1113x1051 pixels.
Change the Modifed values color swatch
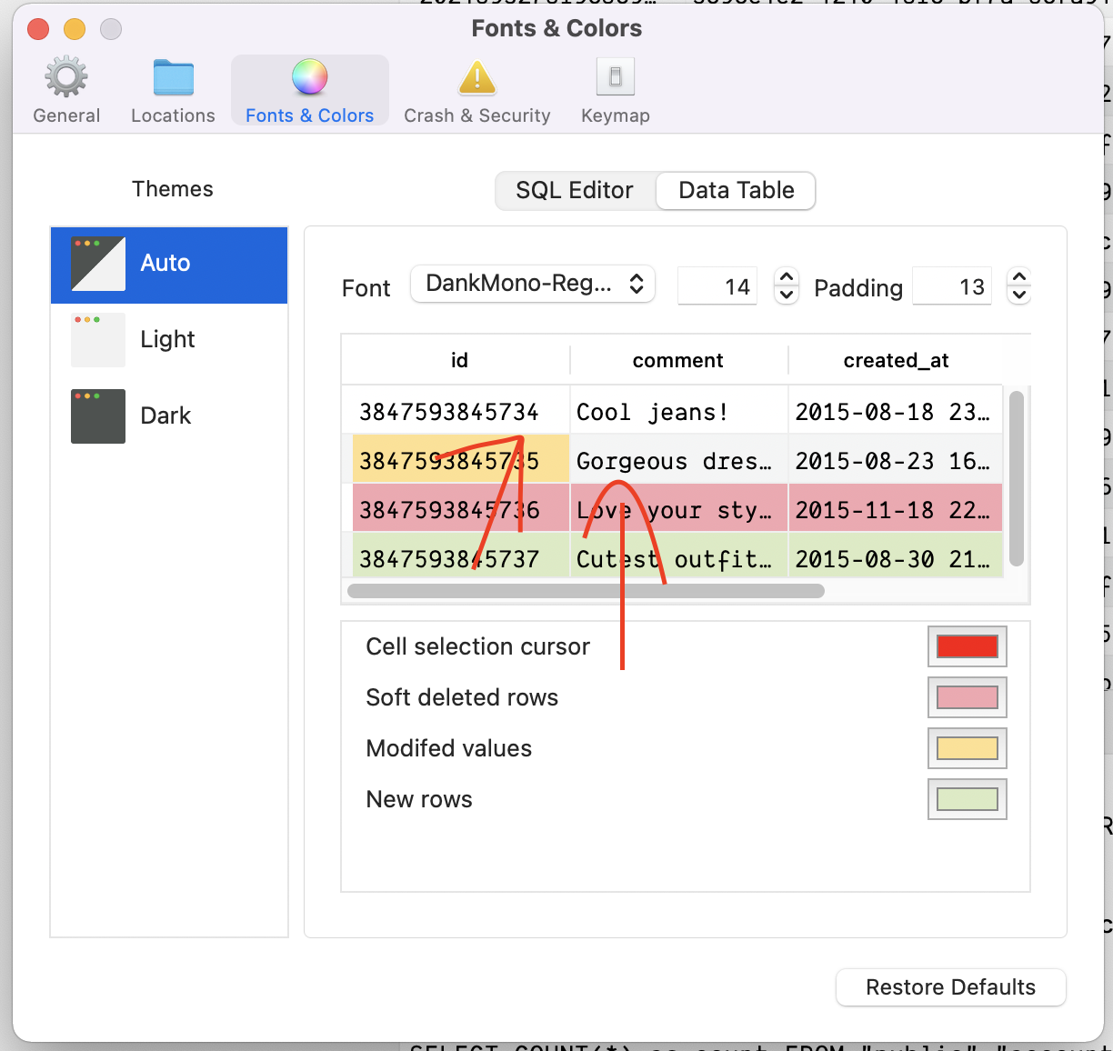[x=967, y=748]
